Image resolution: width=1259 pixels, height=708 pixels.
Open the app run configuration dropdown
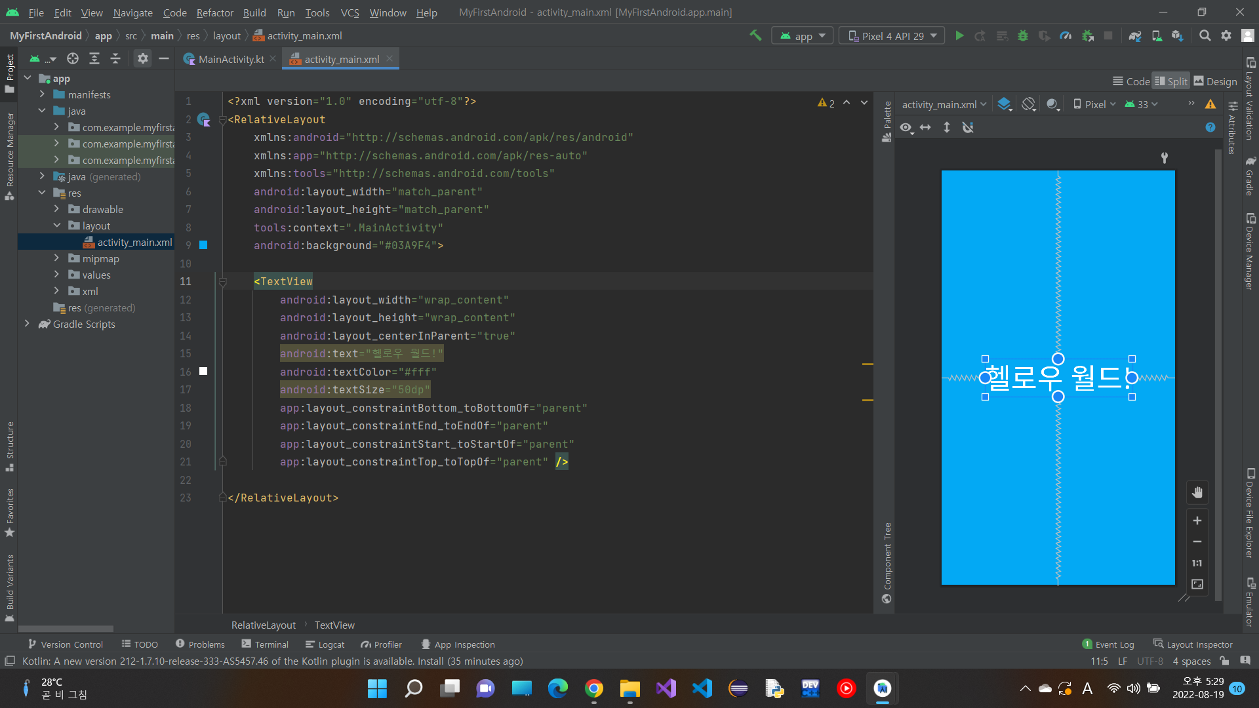(803, 36)
